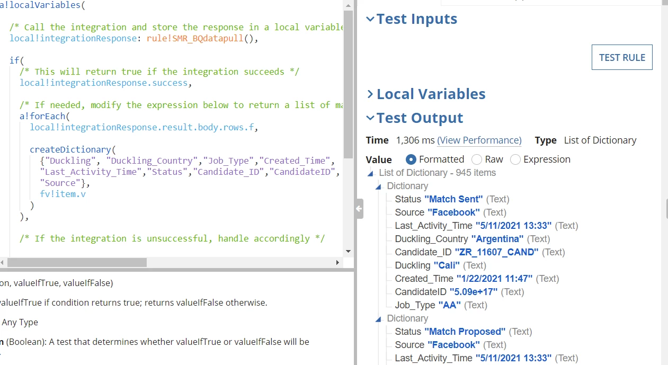Click the a!localVariables( line
The image size is (668, 365).
click(42, 5)
